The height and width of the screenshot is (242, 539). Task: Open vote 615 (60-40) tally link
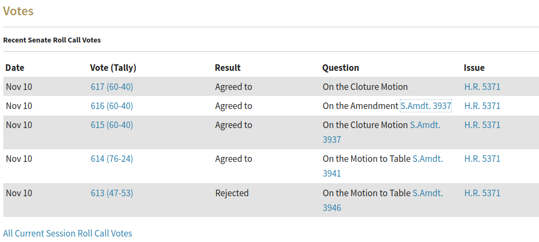(x=112, y=125)
